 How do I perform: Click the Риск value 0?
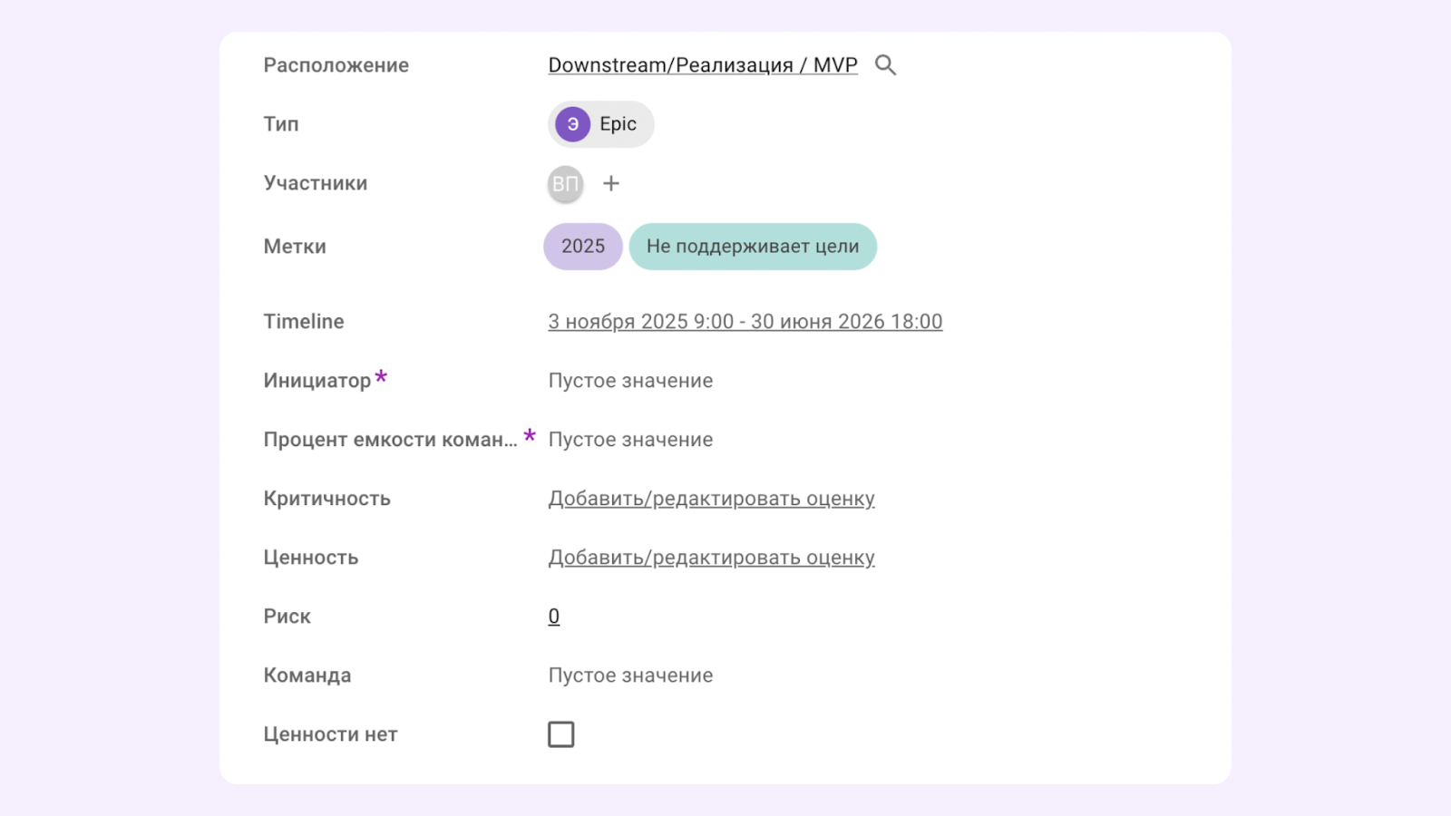tap(553, 615)
